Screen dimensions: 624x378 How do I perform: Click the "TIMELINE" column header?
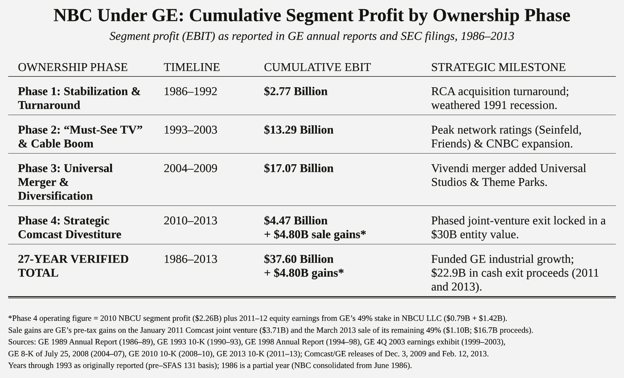point(192,67)
